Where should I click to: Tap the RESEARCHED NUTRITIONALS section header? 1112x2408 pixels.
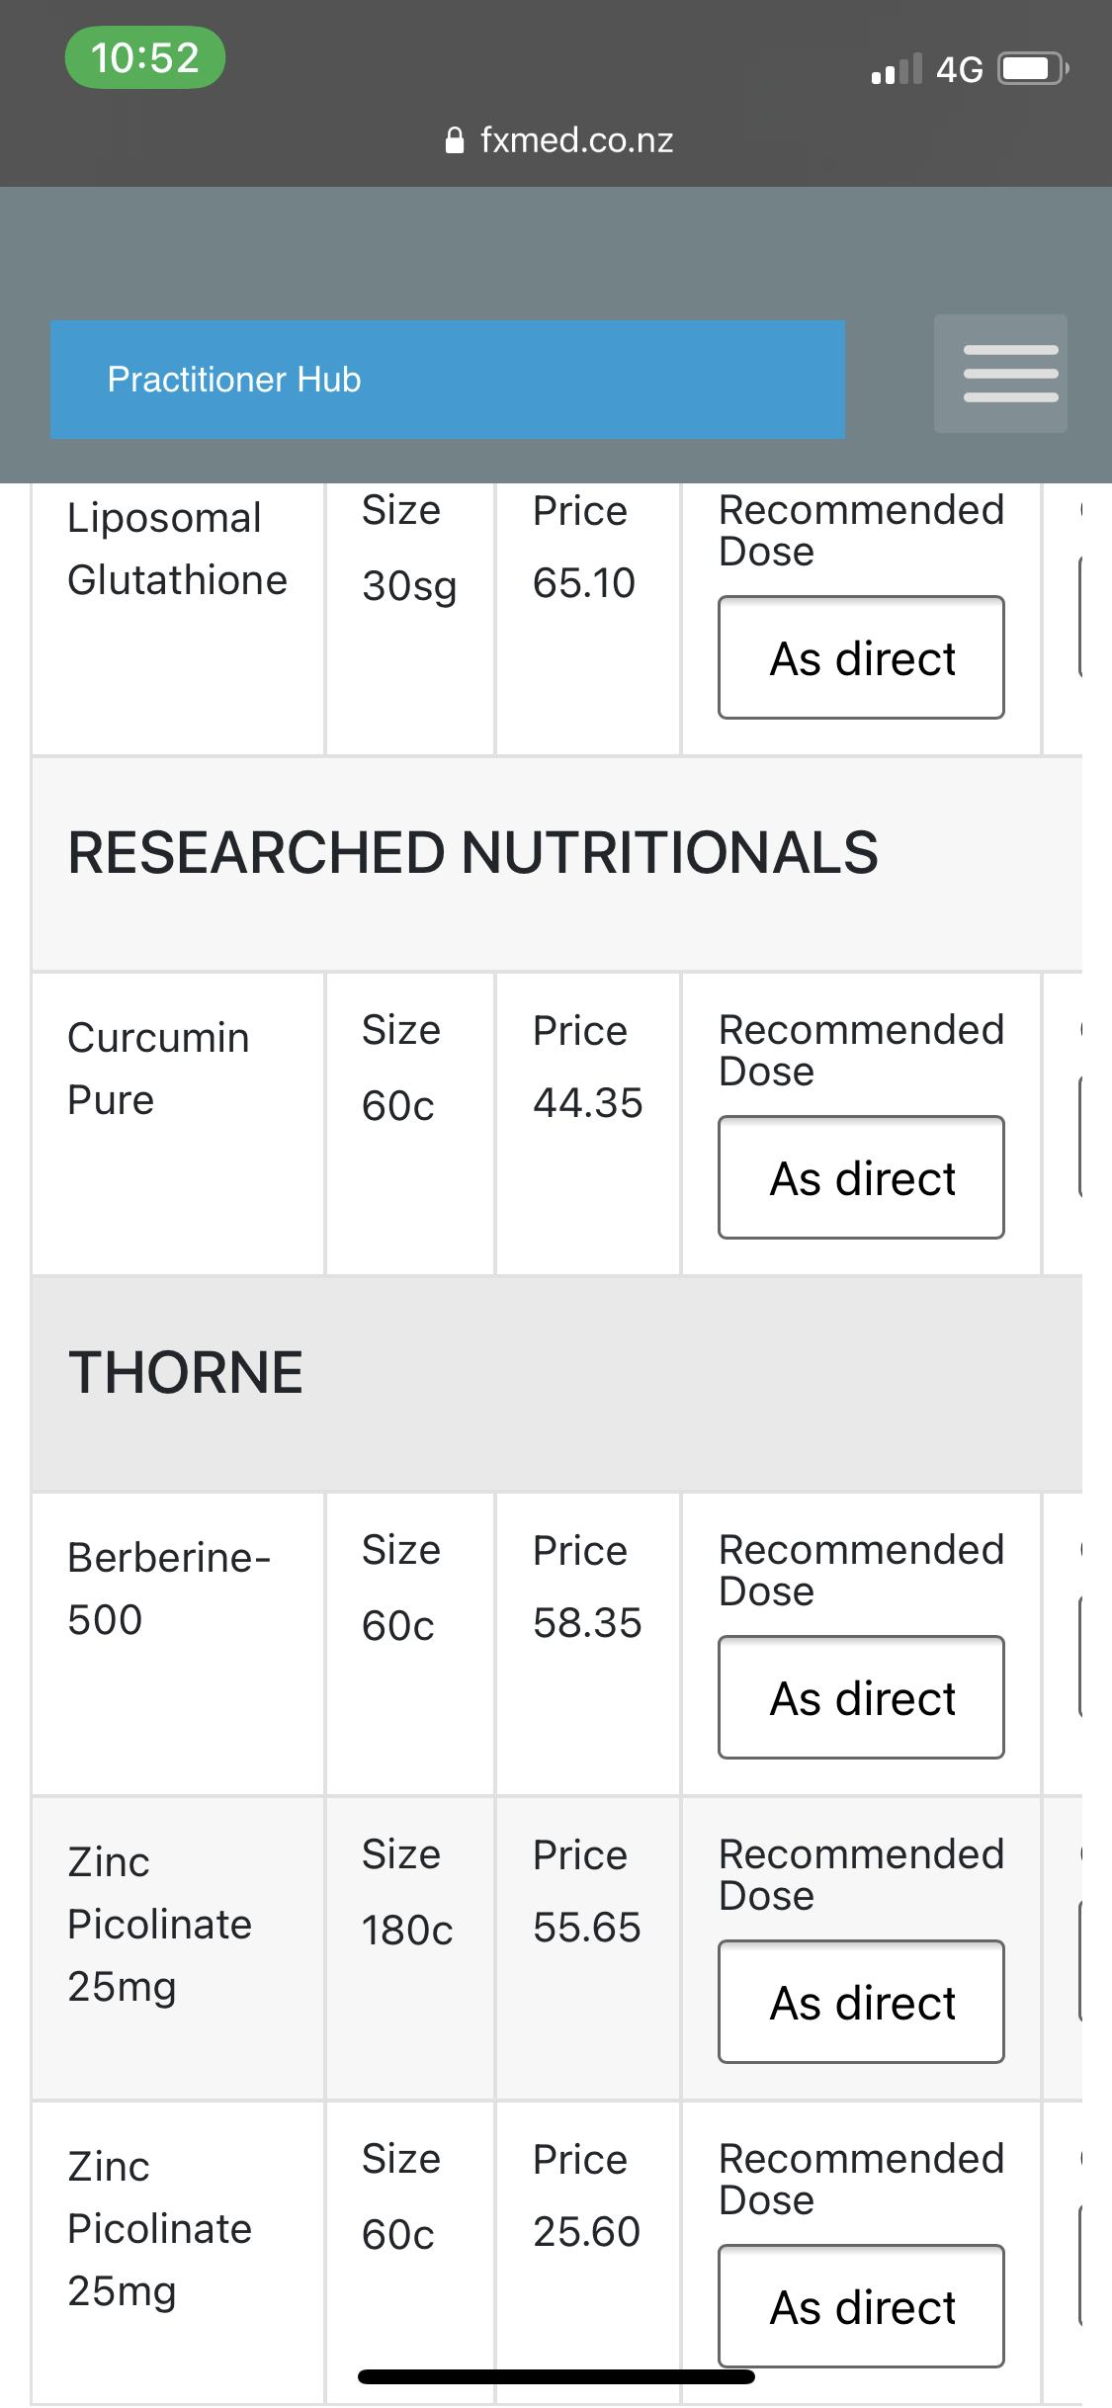(472, 853)
